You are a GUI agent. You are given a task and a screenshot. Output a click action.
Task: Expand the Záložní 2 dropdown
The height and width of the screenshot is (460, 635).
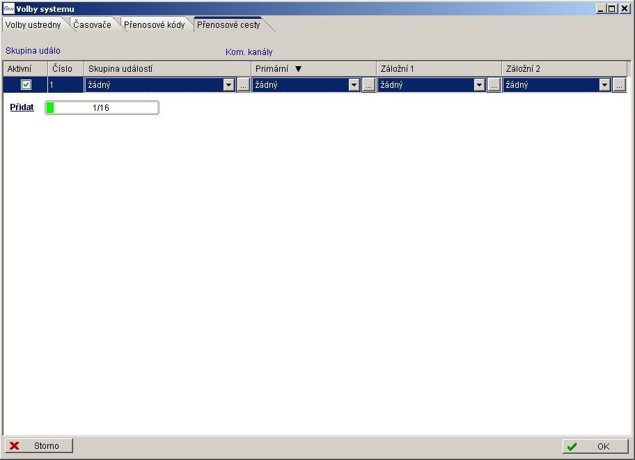(x=604, y=85)
